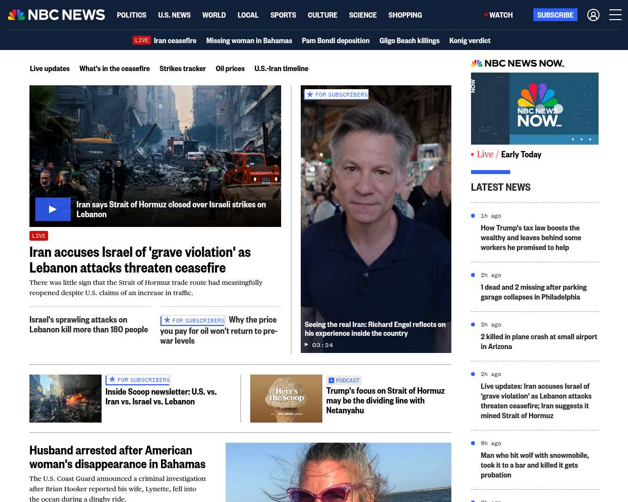Select the Strikes tracker tab
This screenshot has width=628, height=502.
(x=183, y=69)
